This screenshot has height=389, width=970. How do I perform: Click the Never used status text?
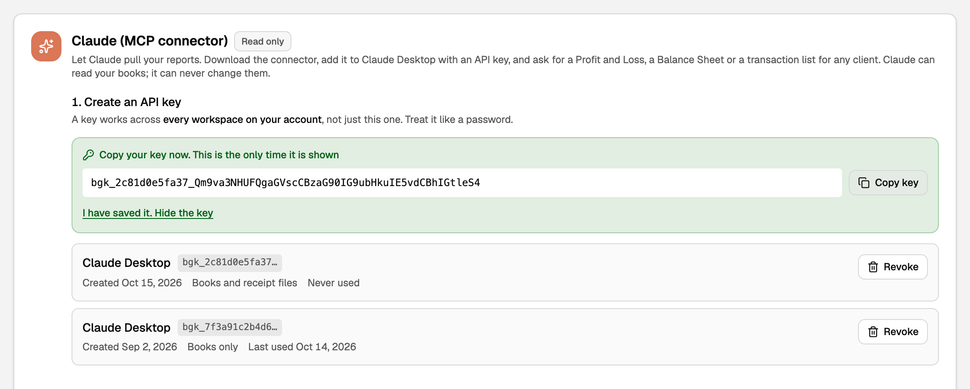coord(333,283)
